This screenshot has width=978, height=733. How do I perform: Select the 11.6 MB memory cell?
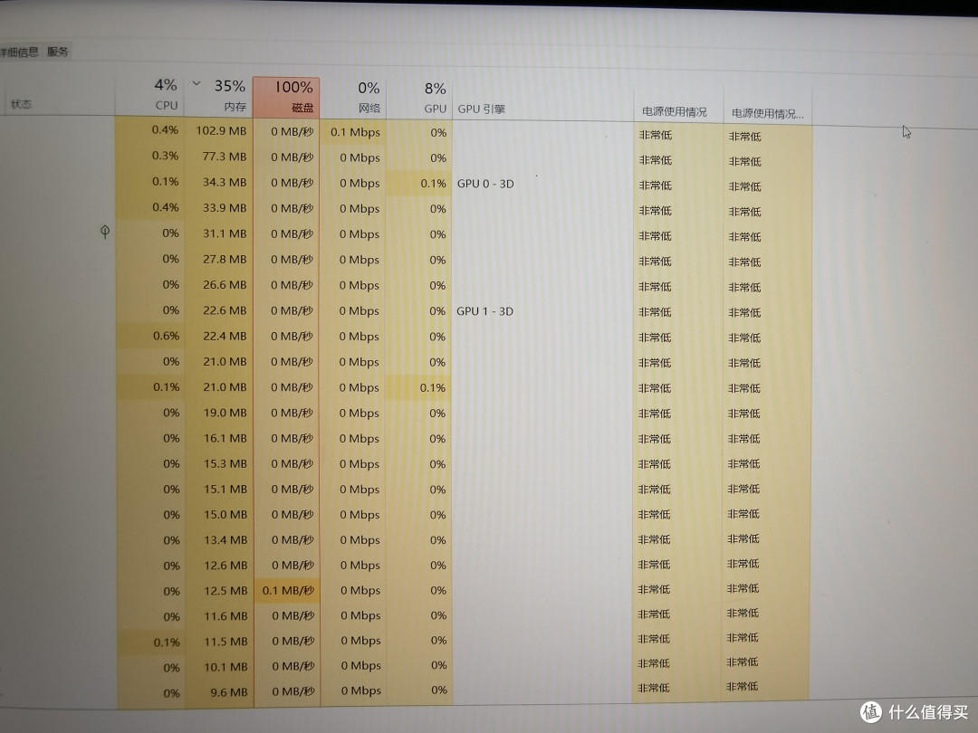pos(219,616)
